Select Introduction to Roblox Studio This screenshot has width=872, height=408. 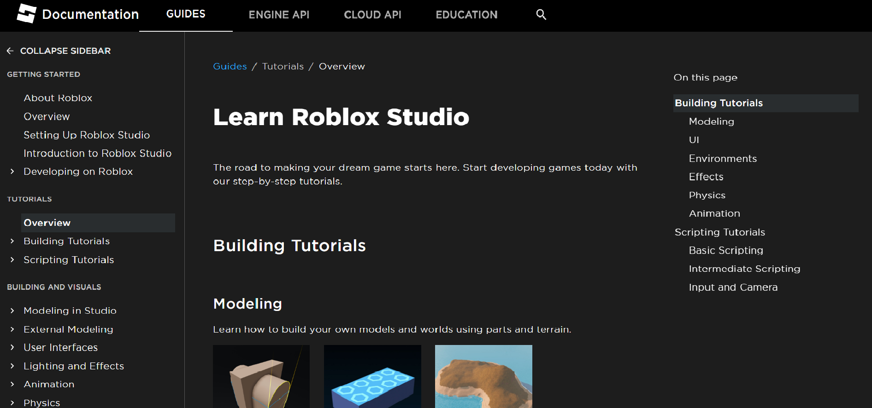pyautogui.click(x=97, y=153)
